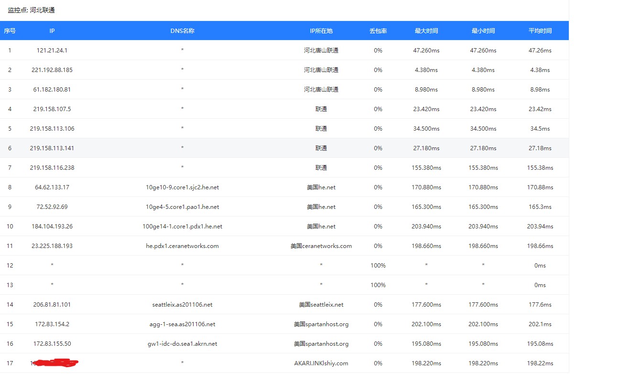Click DNS name agg-1-sea.as201106.net
Viewport: 630px width, 382px height.
pos(182,324)
